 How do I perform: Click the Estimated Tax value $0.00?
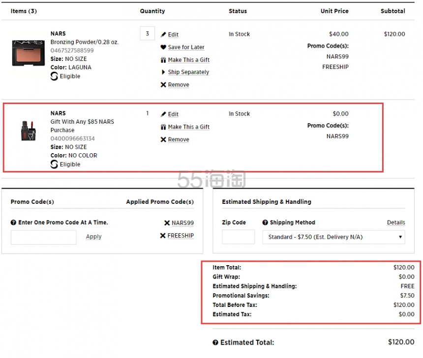[407, 314]
